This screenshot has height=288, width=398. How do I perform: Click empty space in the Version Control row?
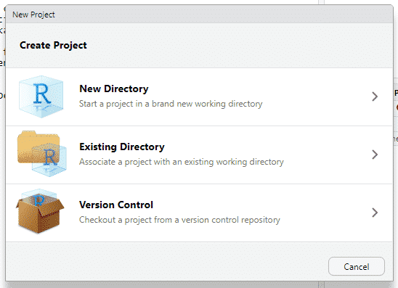325,213
